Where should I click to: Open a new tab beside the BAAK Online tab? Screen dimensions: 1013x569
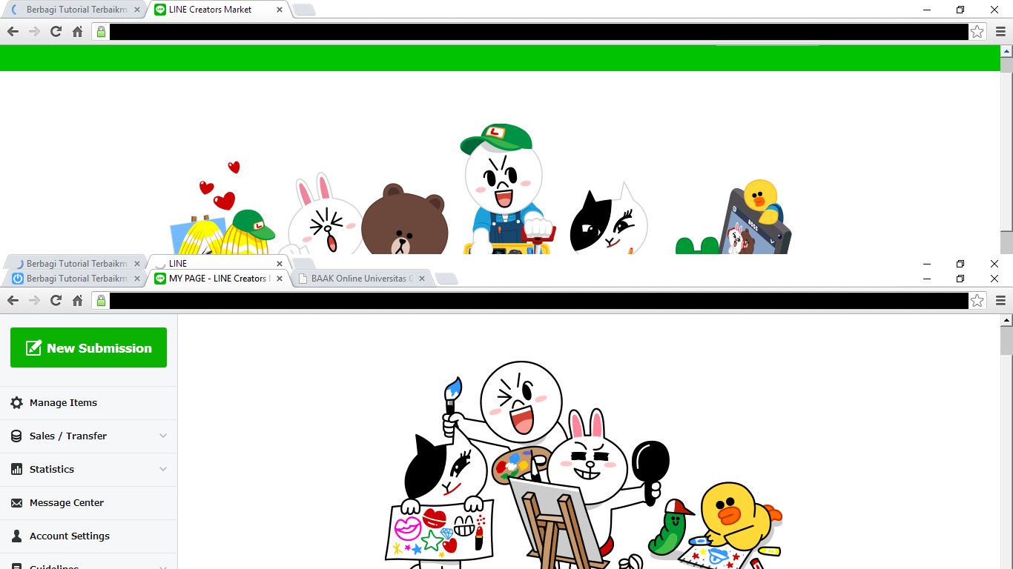click(446, 279)
